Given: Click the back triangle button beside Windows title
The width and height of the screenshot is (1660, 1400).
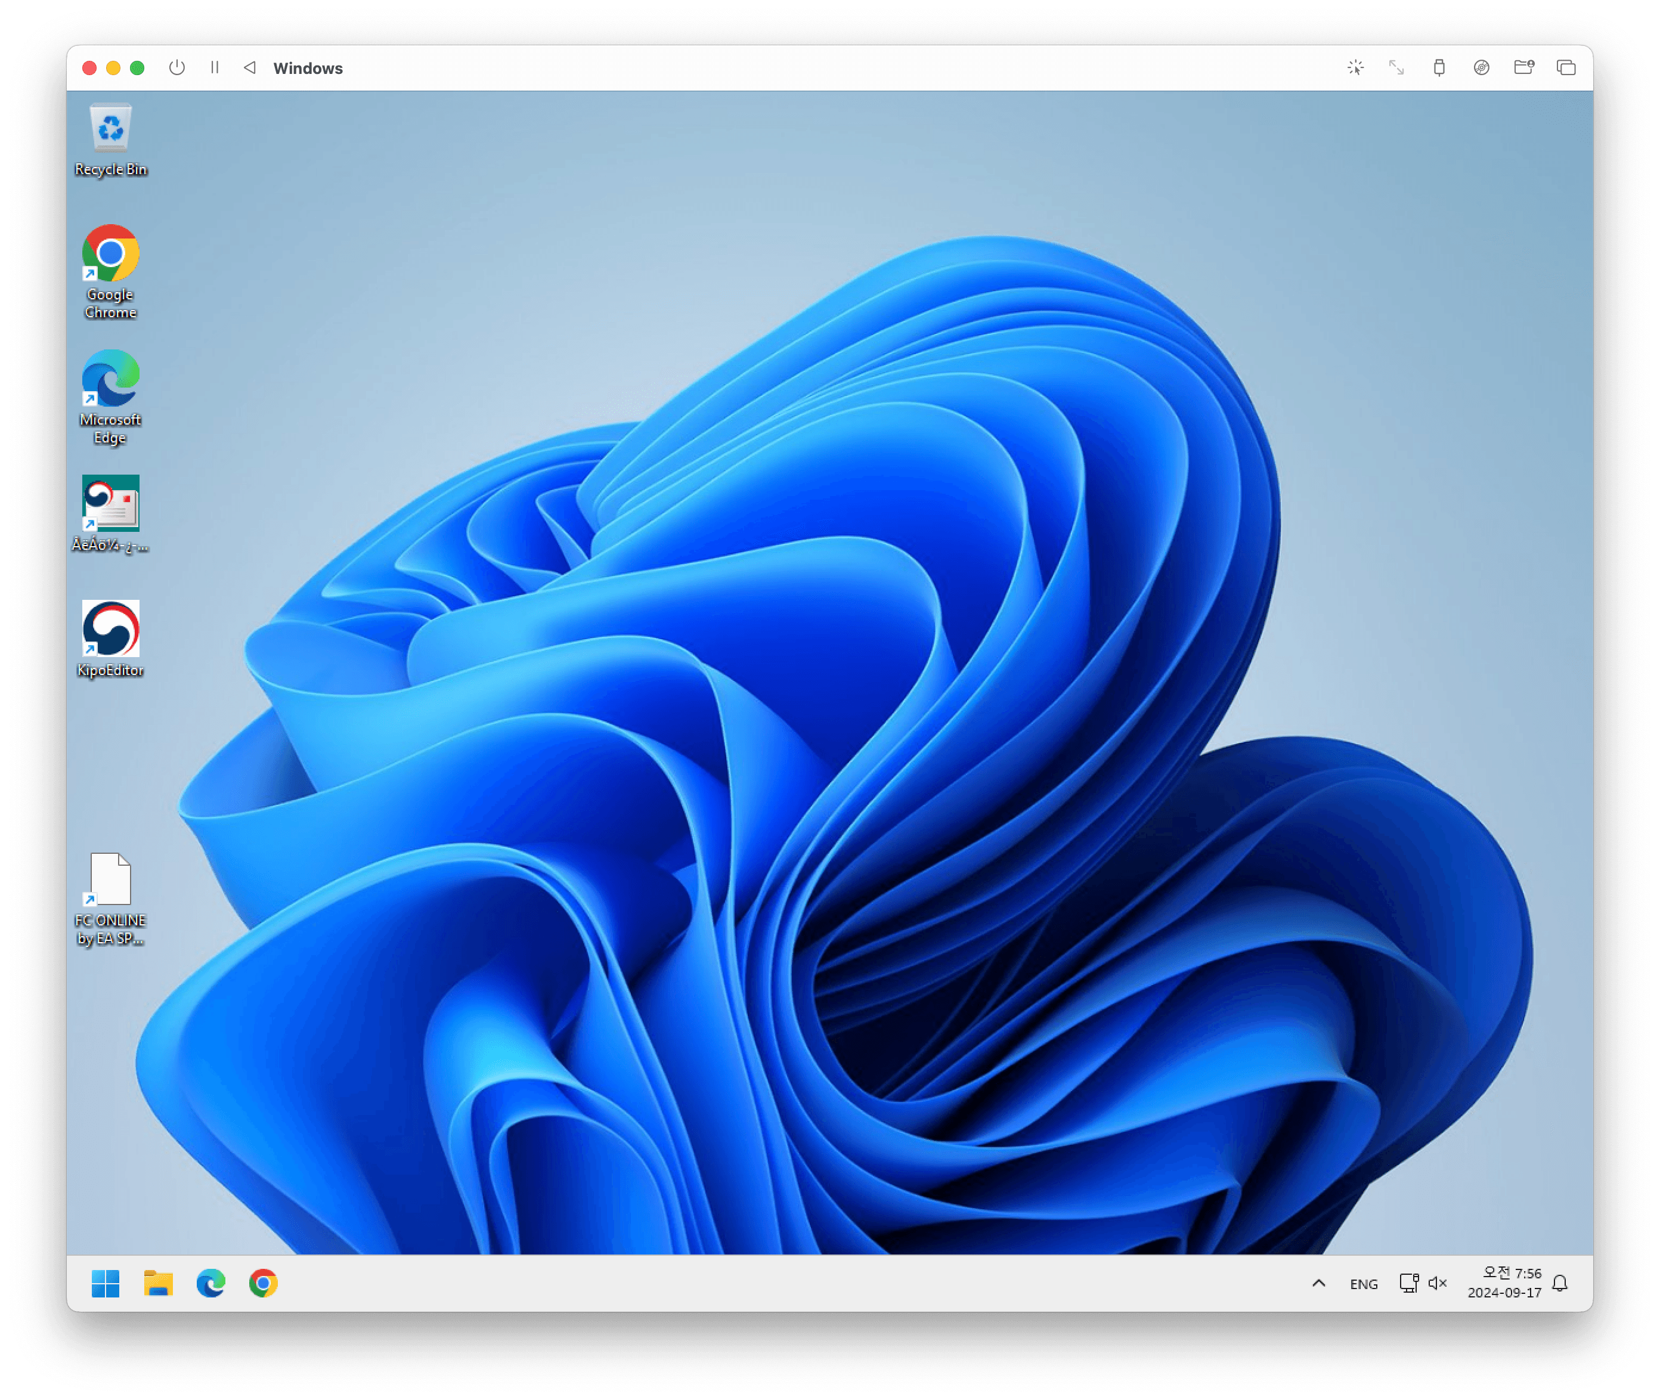Looking at the screenshot, I should coord(249,67).
